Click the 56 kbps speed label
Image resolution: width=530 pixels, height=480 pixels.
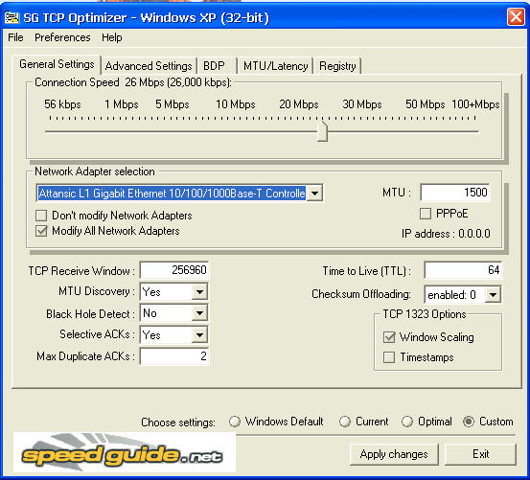point(62,104)
